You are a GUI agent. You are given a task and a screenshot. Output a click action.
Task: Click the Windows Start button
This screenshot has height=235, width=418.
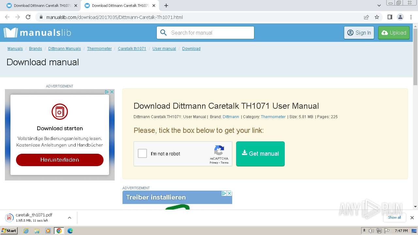tap(9, 231)
